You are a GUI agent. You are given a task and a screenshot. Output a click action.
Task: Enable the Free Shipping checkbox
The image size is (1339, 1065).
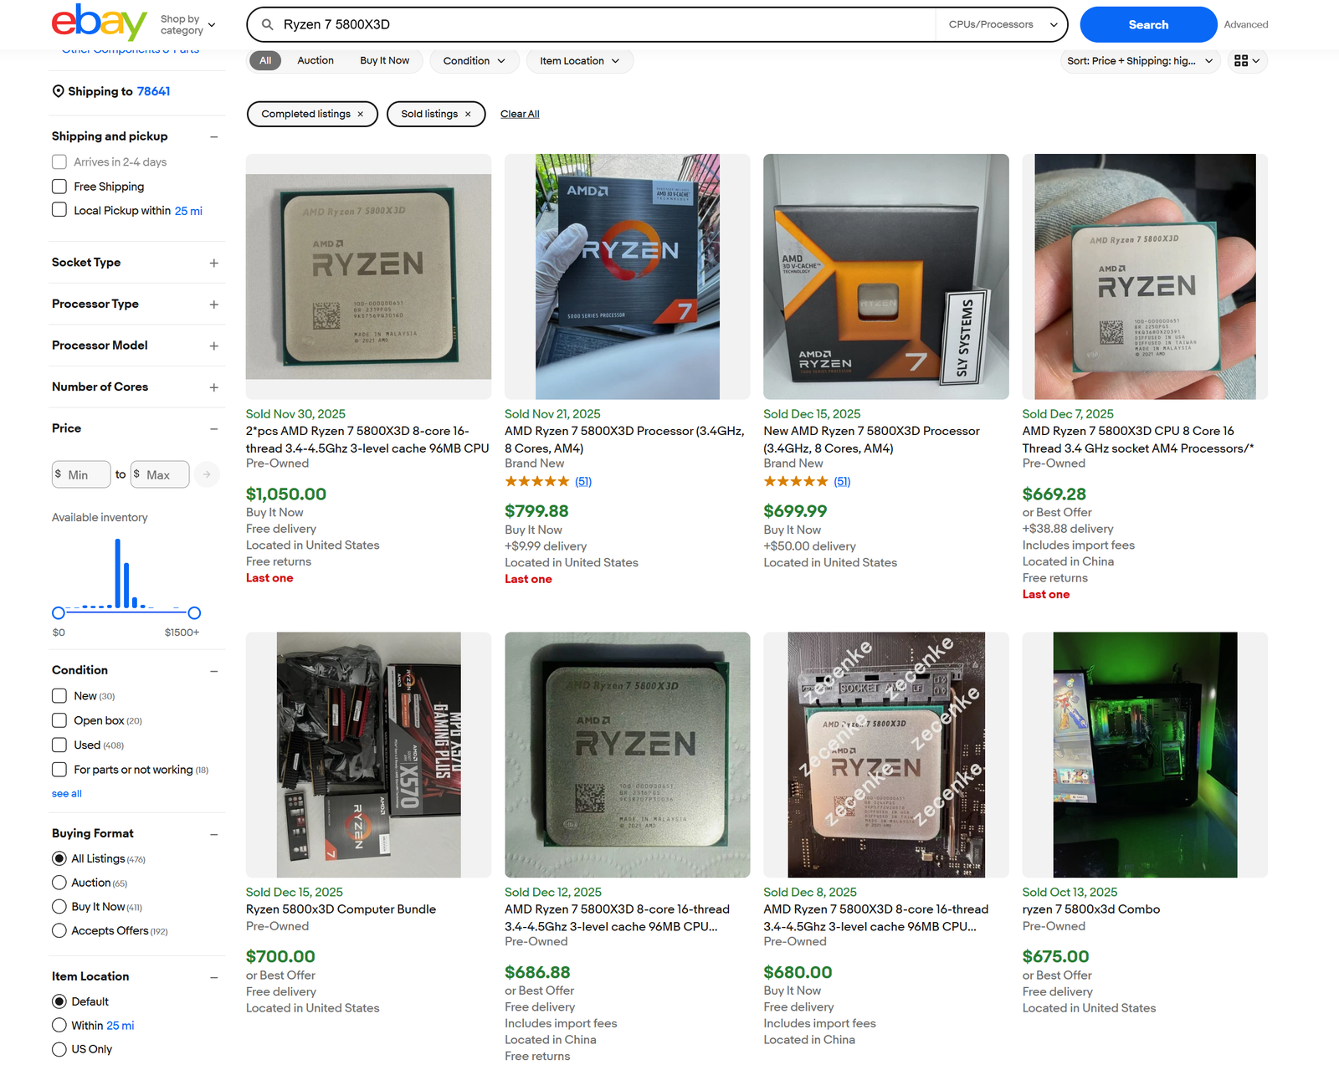click(x=59, y=186)
